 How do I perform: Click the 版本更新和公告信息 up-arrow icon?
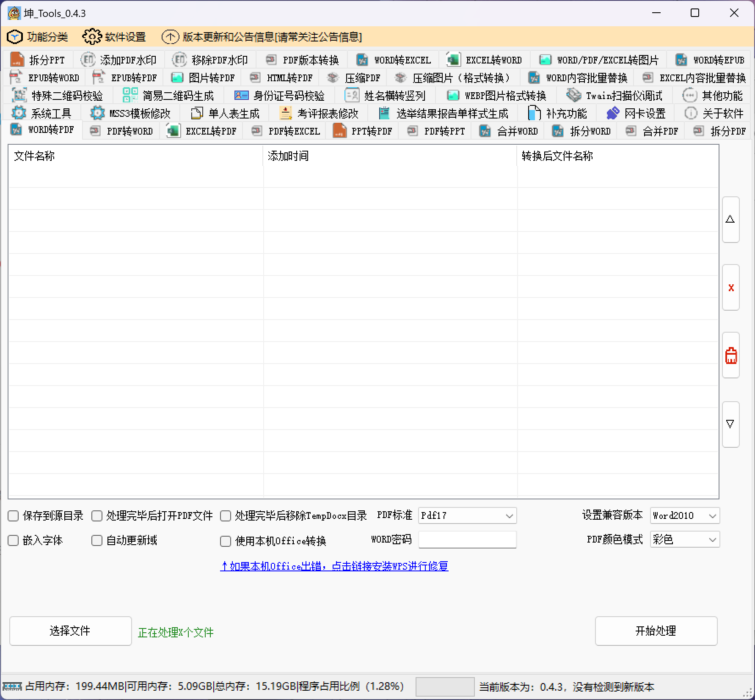point(170,37)
